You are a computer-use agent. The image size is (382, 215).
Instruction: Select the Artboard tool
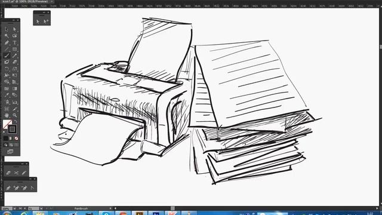(x=7, y=109)
